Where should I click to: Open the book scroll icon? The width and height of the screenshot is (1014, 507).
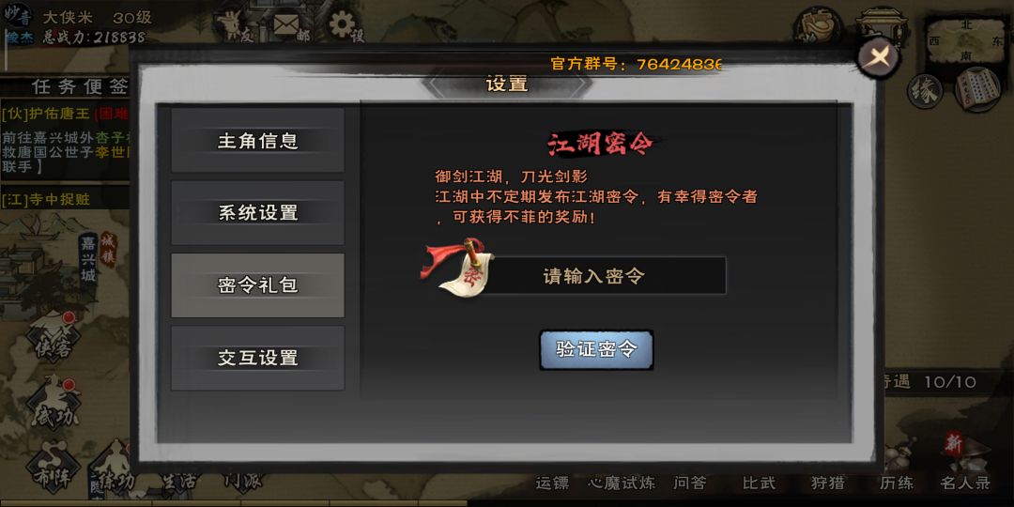click(976, 88)
